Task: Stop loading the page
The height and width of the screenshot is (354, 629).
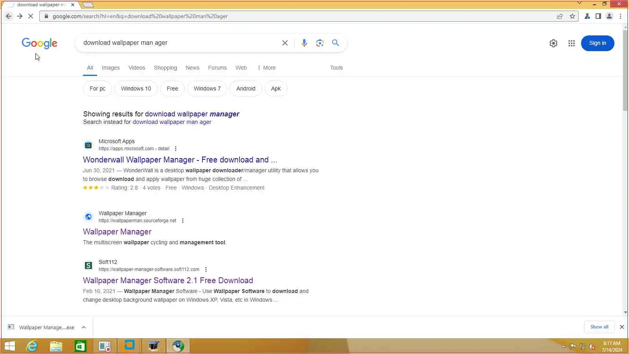Action: (31, 16)
